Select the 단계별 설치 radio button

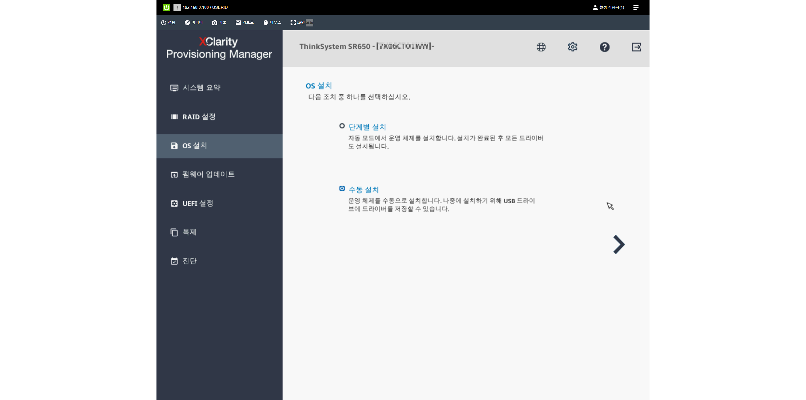(342, 126)
